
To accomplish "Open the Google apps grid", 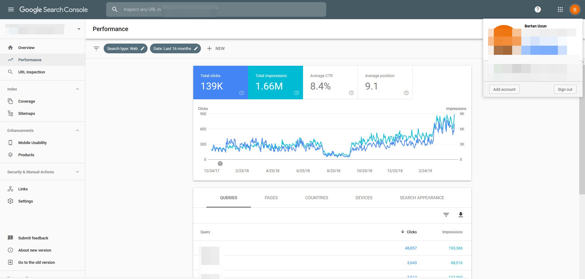I will 560,9.
